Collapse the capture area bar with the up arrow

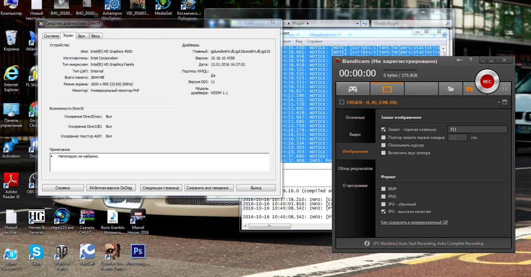(x=499, y=102)
